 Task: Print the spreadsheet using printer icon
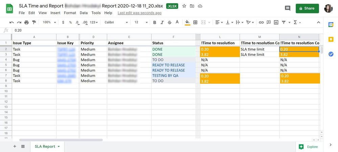tap(26, 22)
